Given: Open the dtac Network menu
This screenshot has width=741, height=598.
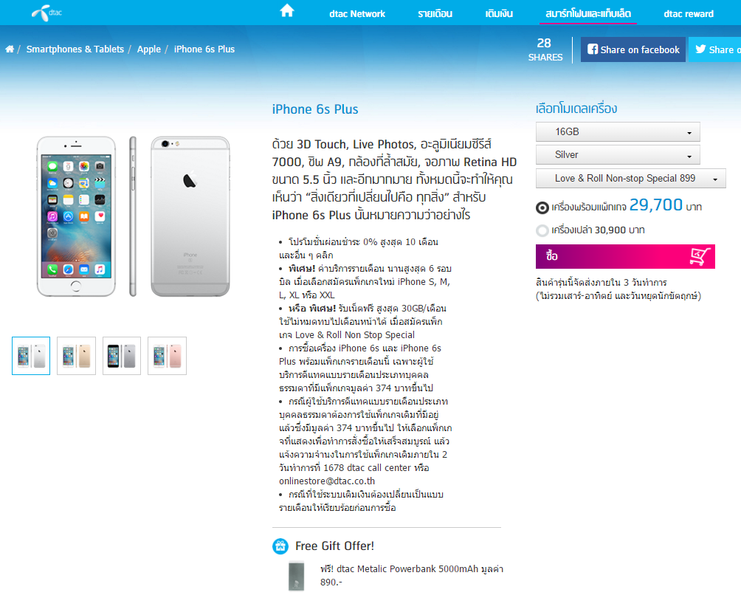Looking at the screenshot, I should [x=356, y=14].
